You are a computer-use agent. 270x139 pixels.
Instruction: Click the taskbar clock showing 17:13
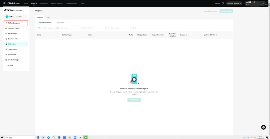point(261,137)
